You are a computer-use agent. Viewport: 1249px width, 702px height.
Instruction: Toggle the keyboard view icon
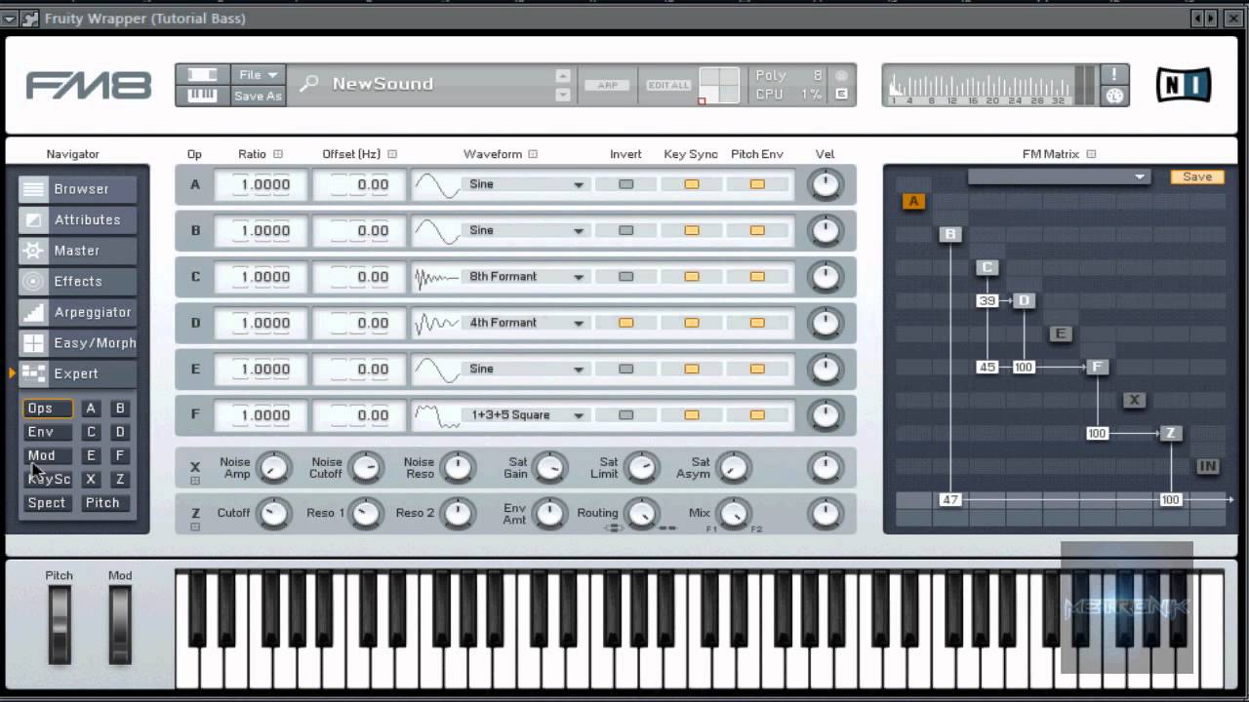[x=202, y=96]
